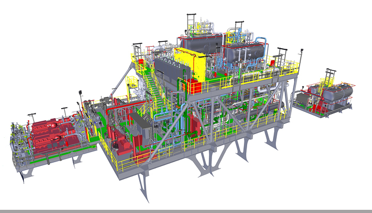Viewport: 372px width, 213px height.
Task: Select the large yellow enclosure on upper deck
Action: click(190, 64)
